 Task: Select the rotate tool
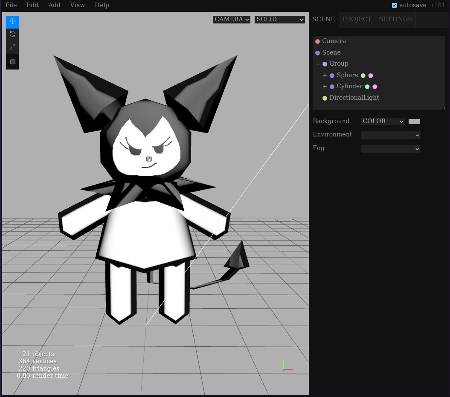click(x=12, y=34)
